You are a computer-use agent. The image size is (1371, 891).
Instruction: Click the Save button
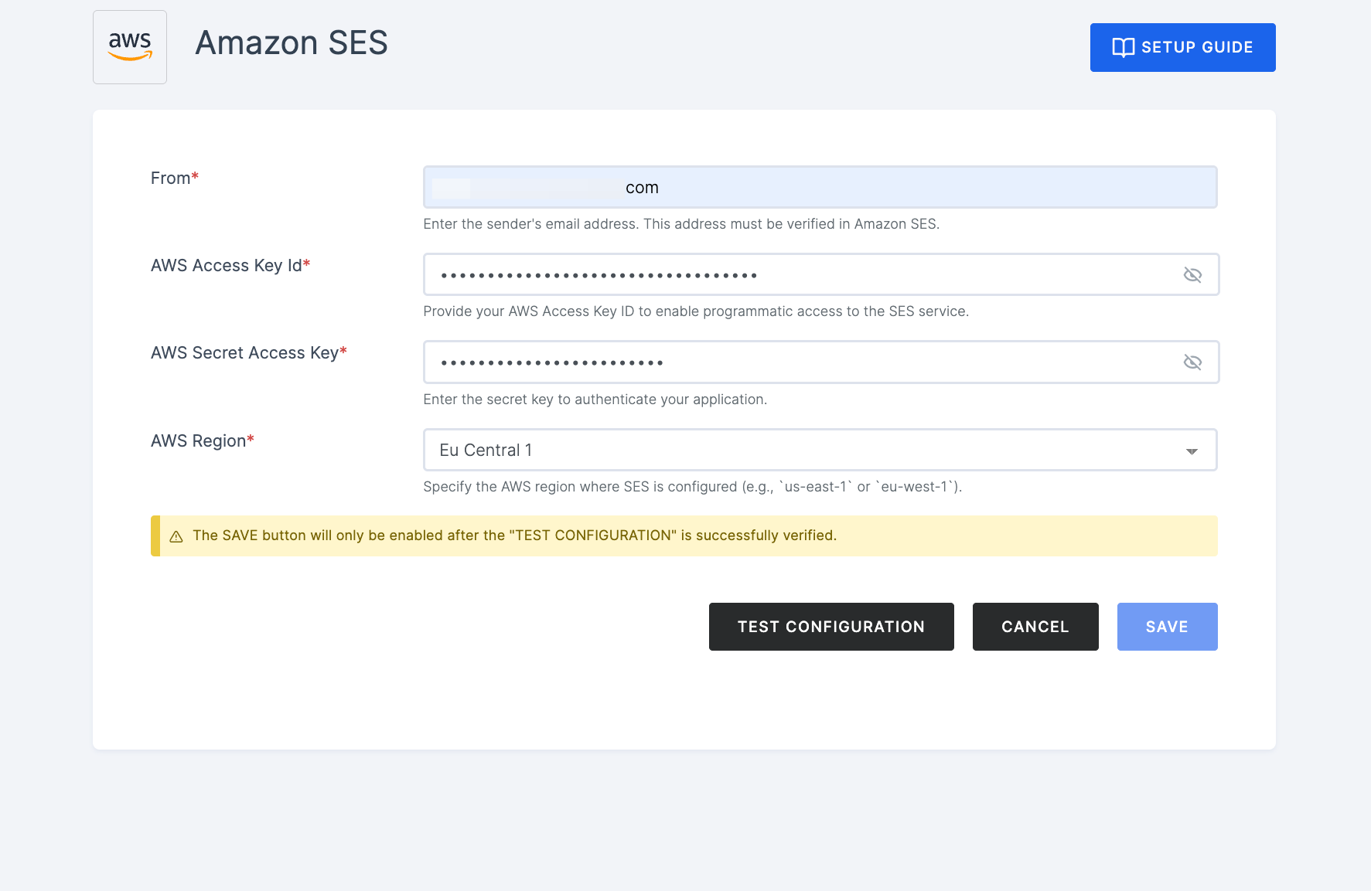click(x=1167, y=627)
